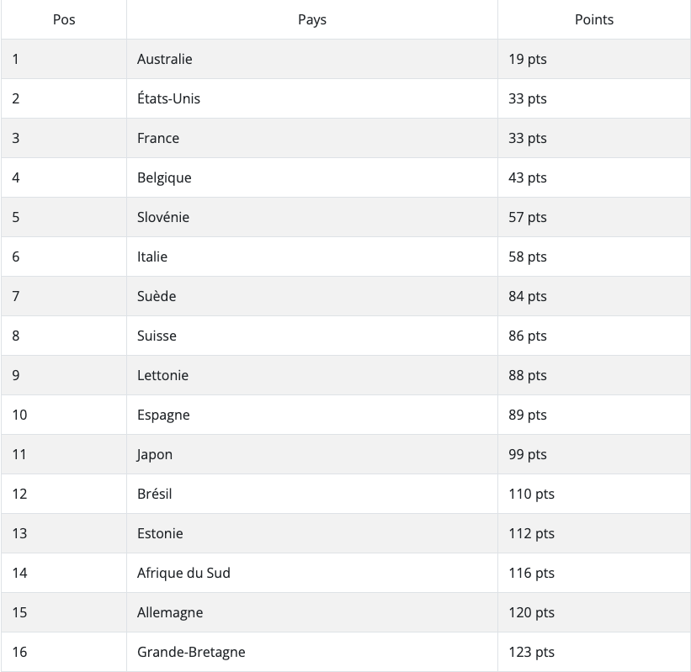The image size is (691, 672).
Task: Select the Australie country cell
Action: coord(165,59)
